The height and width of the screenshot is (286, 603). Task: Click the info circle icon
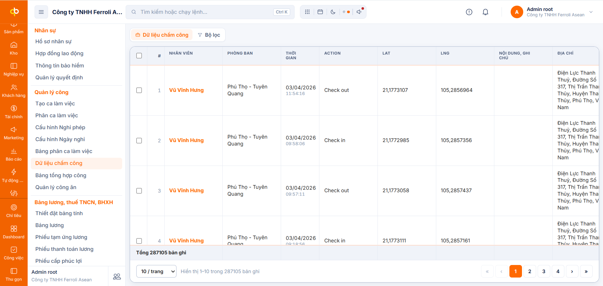click(x=469, y=12)
